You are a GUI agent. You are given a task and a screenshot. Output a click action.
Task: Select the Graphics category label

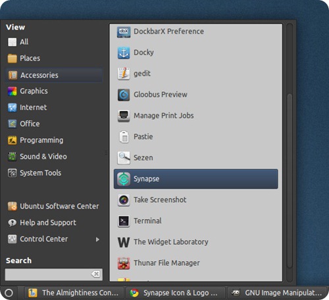point(34,91)
